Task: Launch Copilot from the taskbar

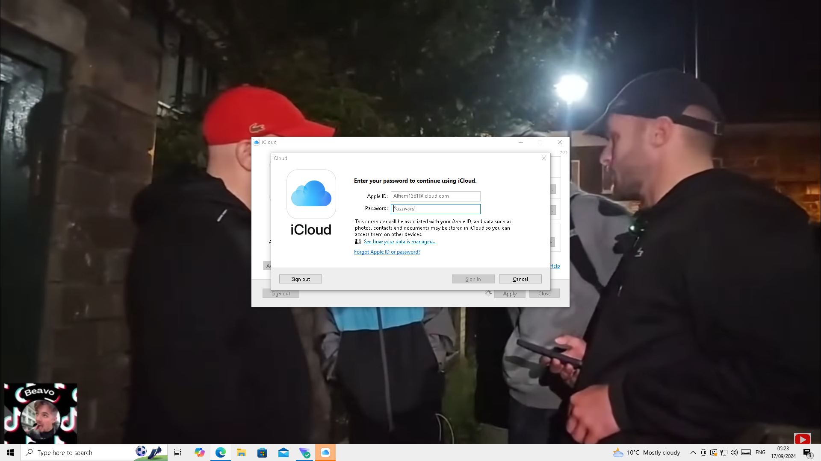Action: click(199, 452)
